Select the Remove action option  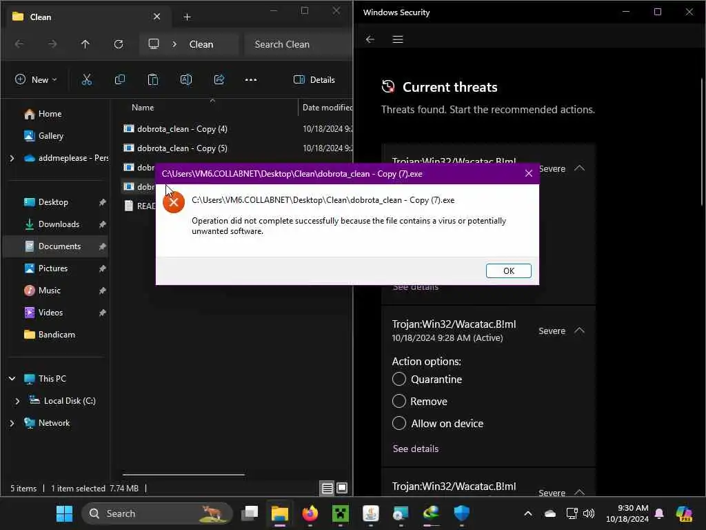[x=399, y=401]
